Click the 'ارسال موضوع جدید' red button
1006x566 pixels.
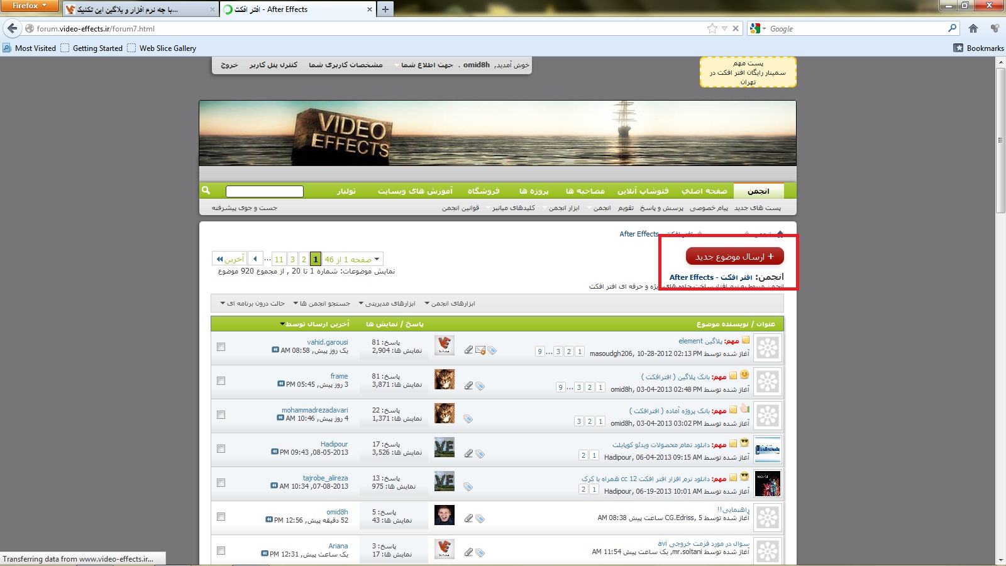(734, 257)
